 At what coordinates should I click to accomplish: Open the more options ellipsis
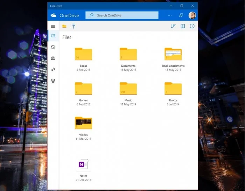[x=170, y=15]
